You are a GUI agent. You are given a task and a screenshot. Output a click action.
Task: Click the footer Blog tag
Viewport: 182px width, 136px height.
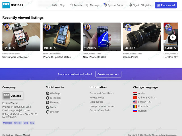[x=26, y=123]
